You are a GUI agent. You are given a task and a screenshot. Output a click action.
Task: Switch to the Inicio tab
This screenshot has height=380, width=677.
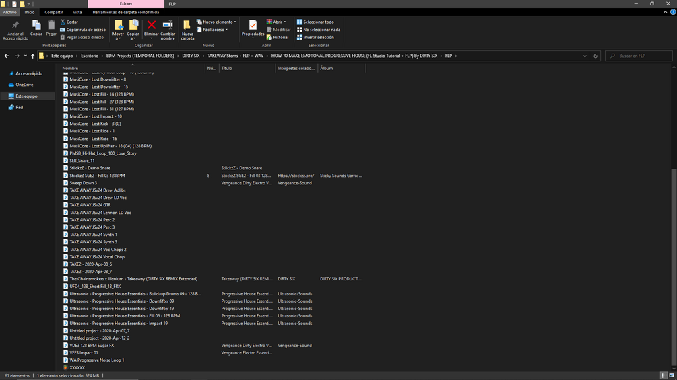(x=30, y=12)
